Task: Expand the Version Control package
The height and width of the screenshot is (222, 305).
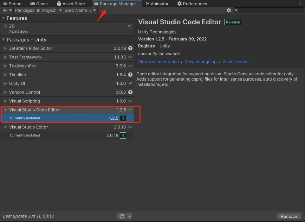Action: [x=6, y=92]
